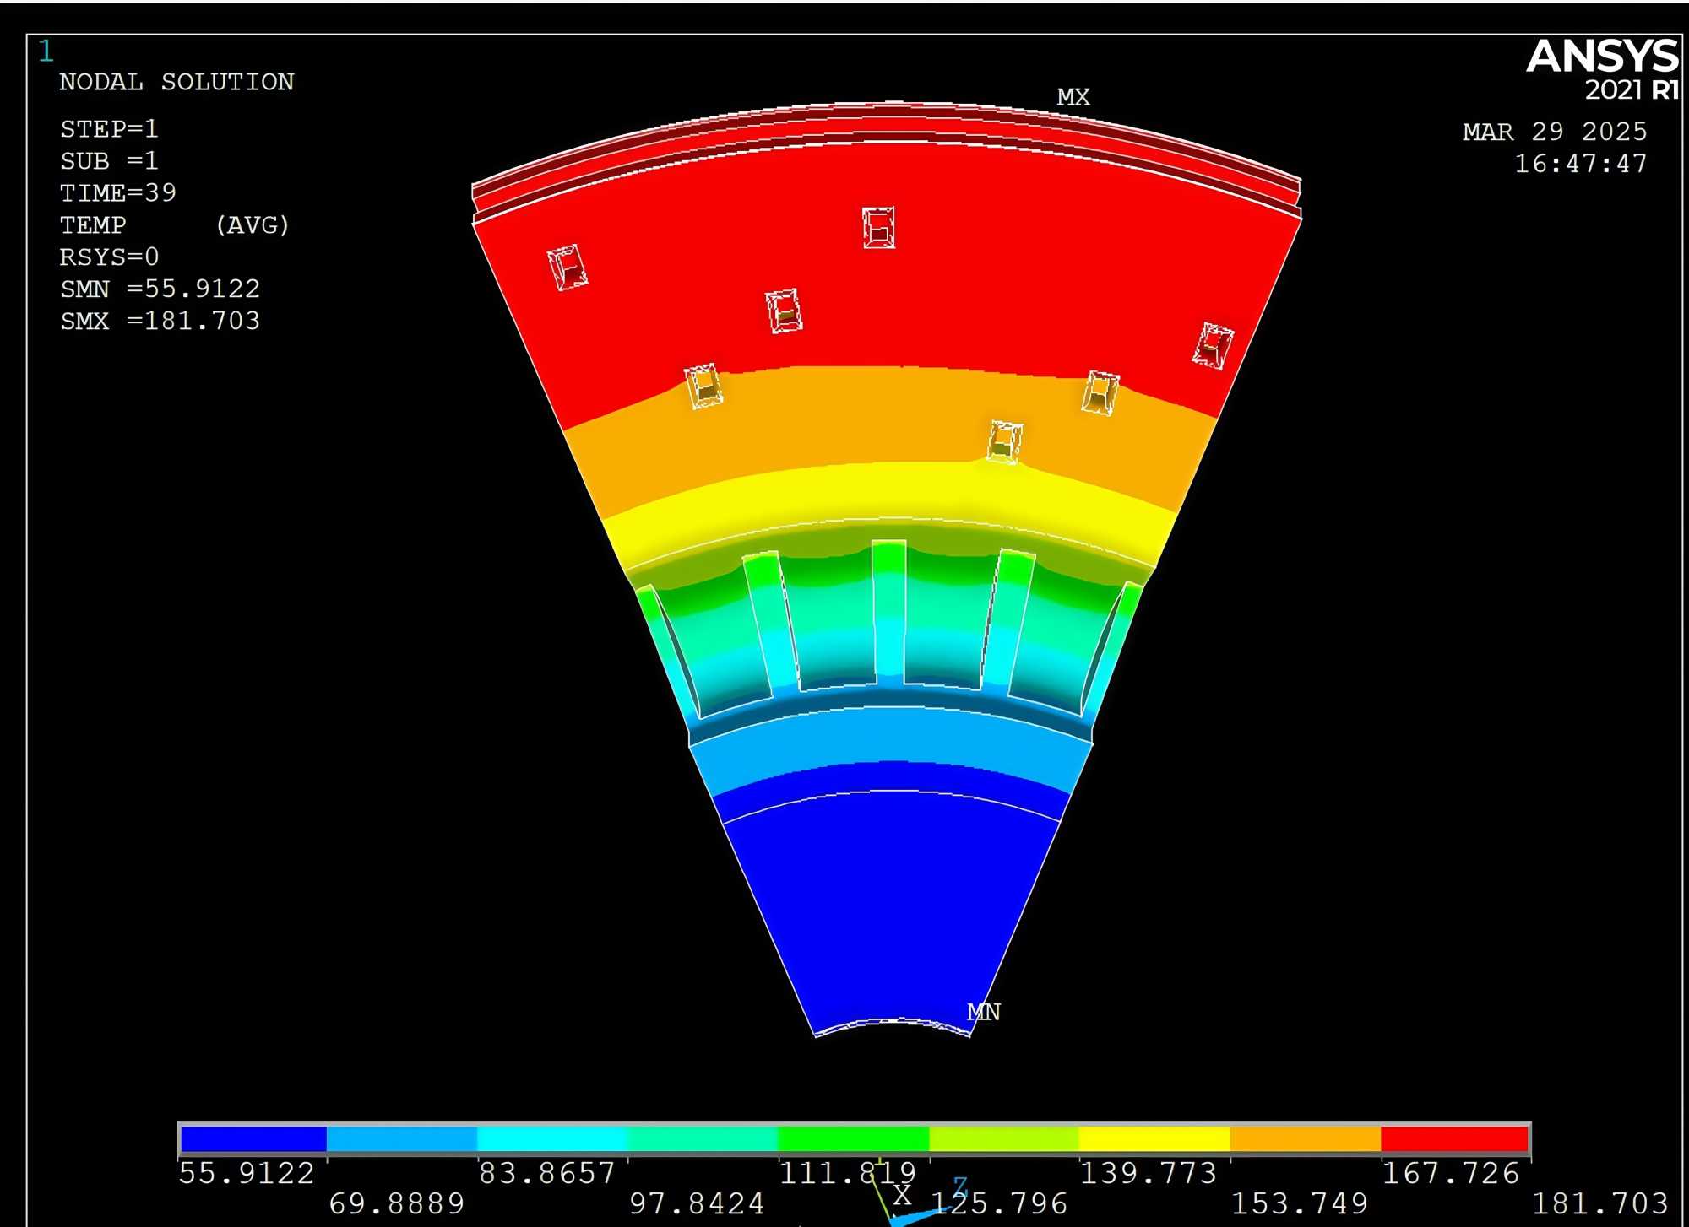Click the blue Z axis triad label

959,1186
